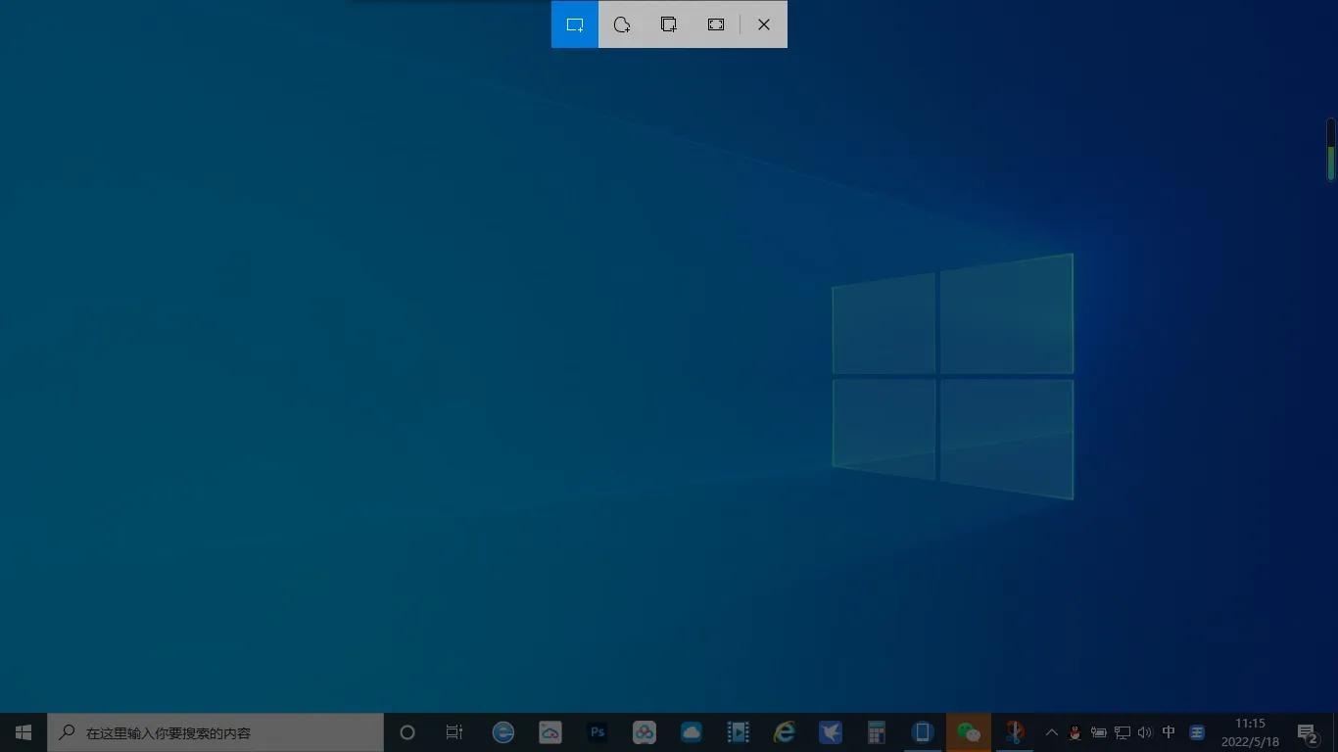Open the Calculator app in taskbar

tap(876, 732)
